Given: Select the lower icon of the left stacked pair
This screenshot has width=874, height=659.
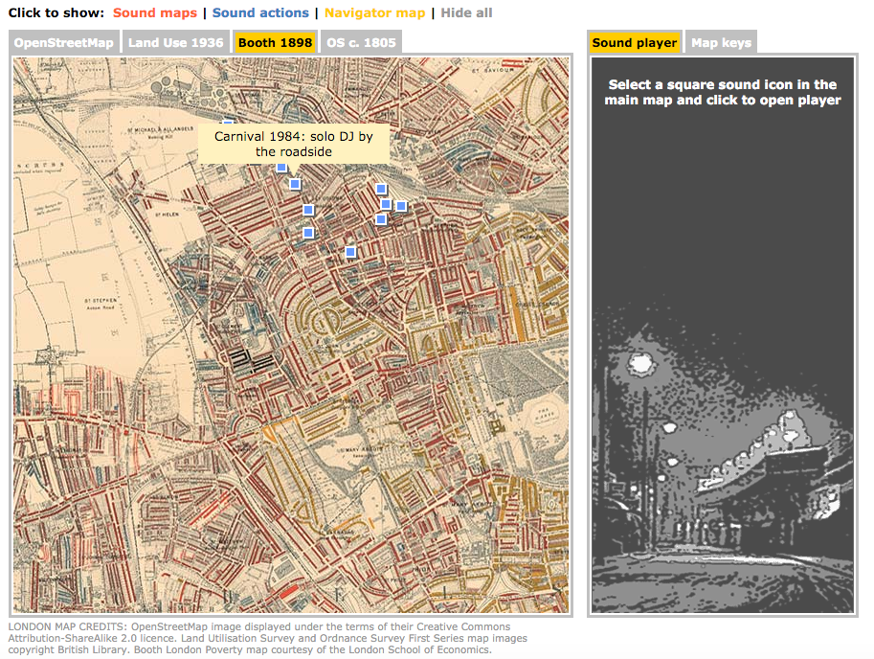Looking at the screenshot, I should pos(307,233).
